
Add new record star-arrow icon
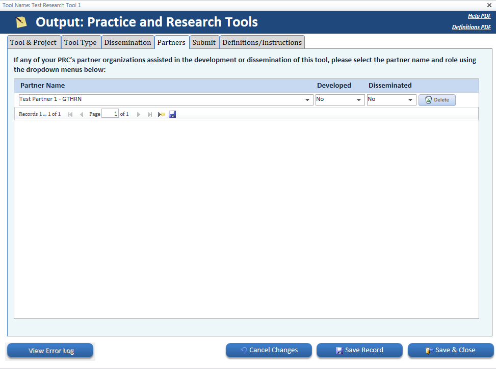(161, 114)
